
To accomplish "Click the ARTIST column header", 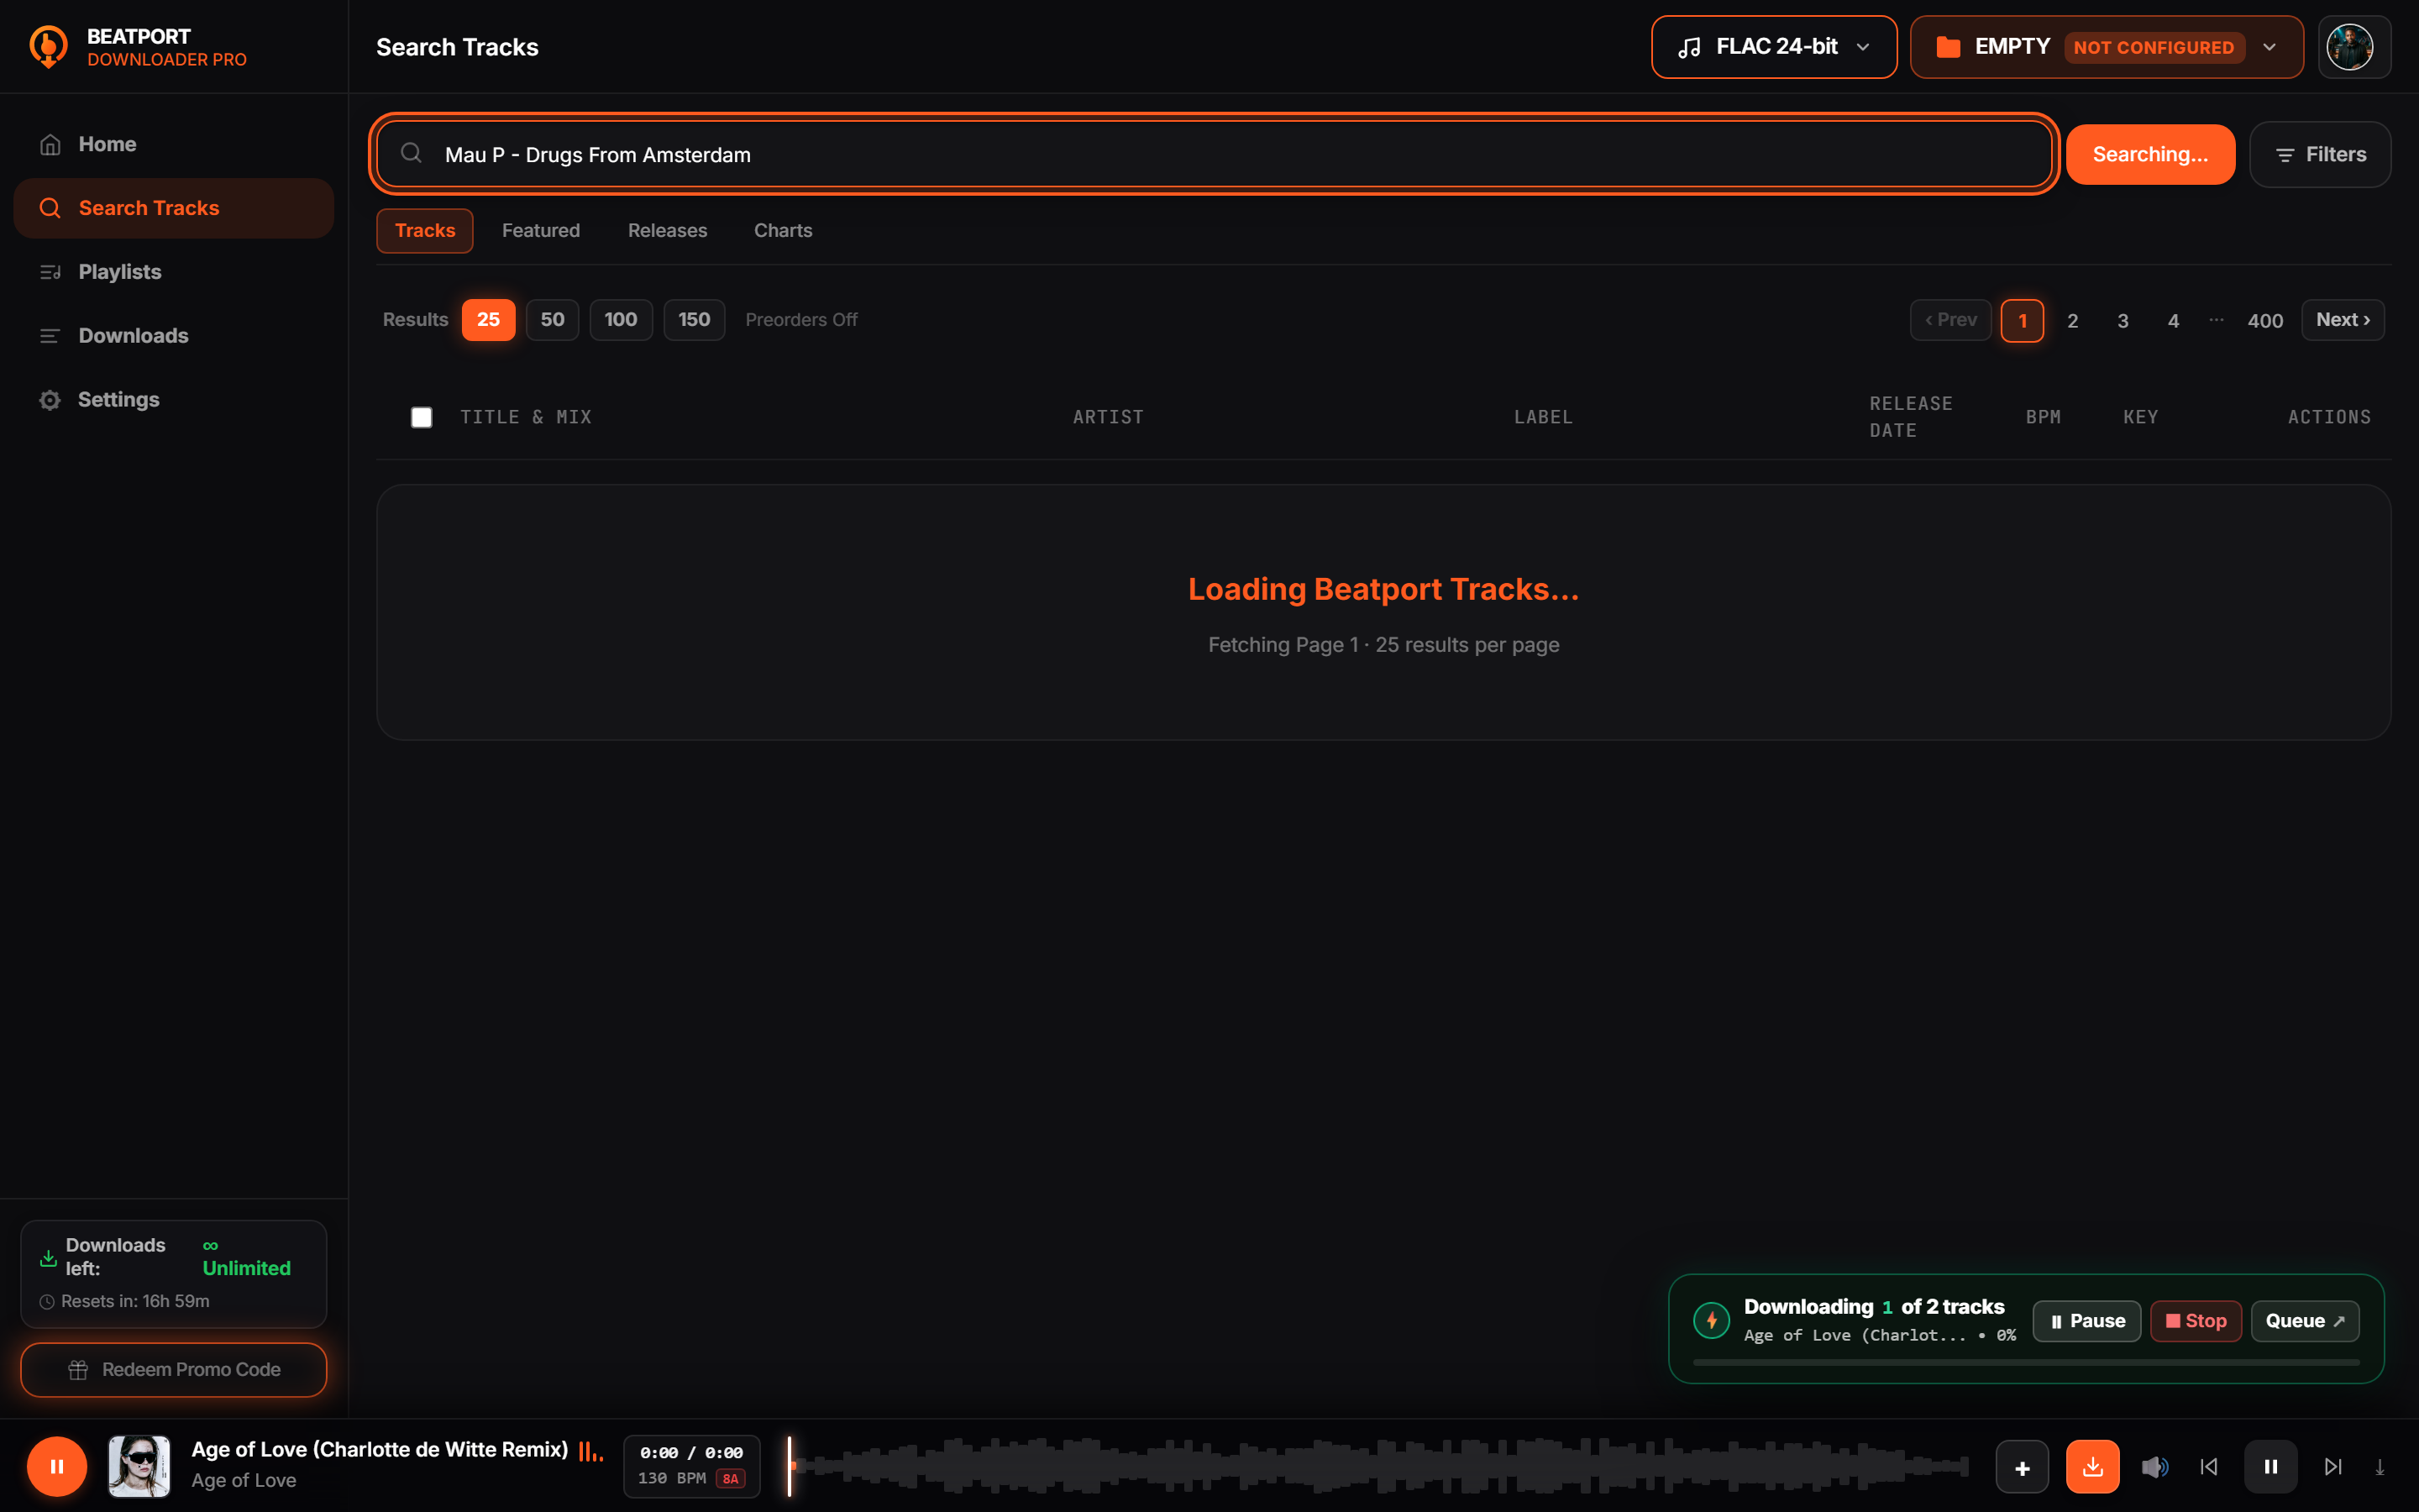I will pos(1109,417).
